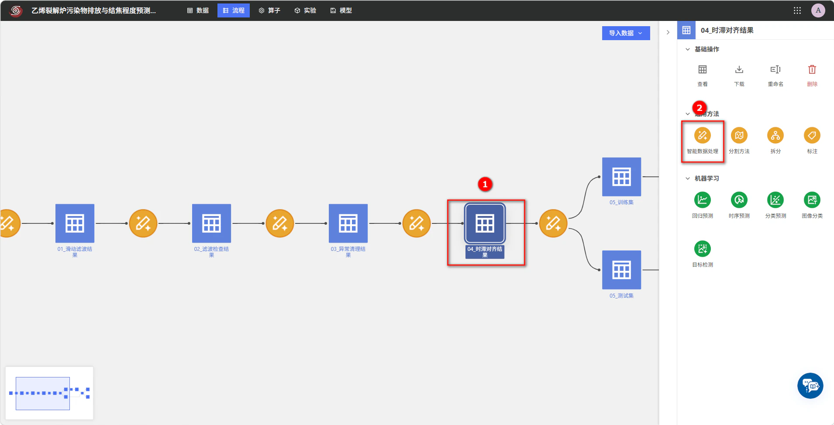Open the 导入数据 dropdown
The image size is (834, 425).
pos(626,33)
